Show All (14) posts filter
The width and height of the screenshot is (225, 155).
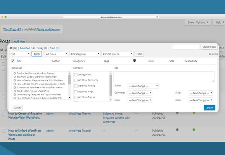pyautogui.click(x=13, y=48)
